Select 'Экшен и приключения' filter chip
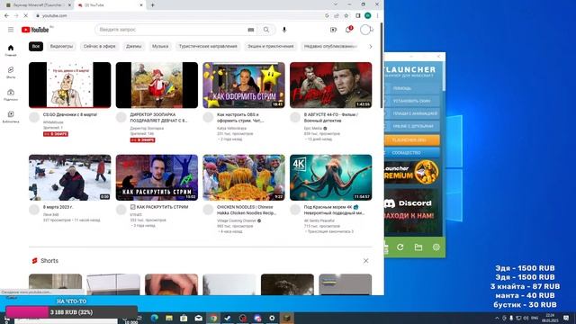 pos(270,46)
